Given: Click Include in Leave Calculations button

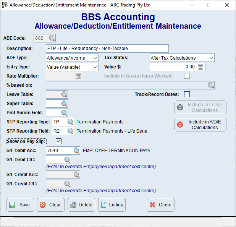Looking at the screenshot, I should point(200,107).
